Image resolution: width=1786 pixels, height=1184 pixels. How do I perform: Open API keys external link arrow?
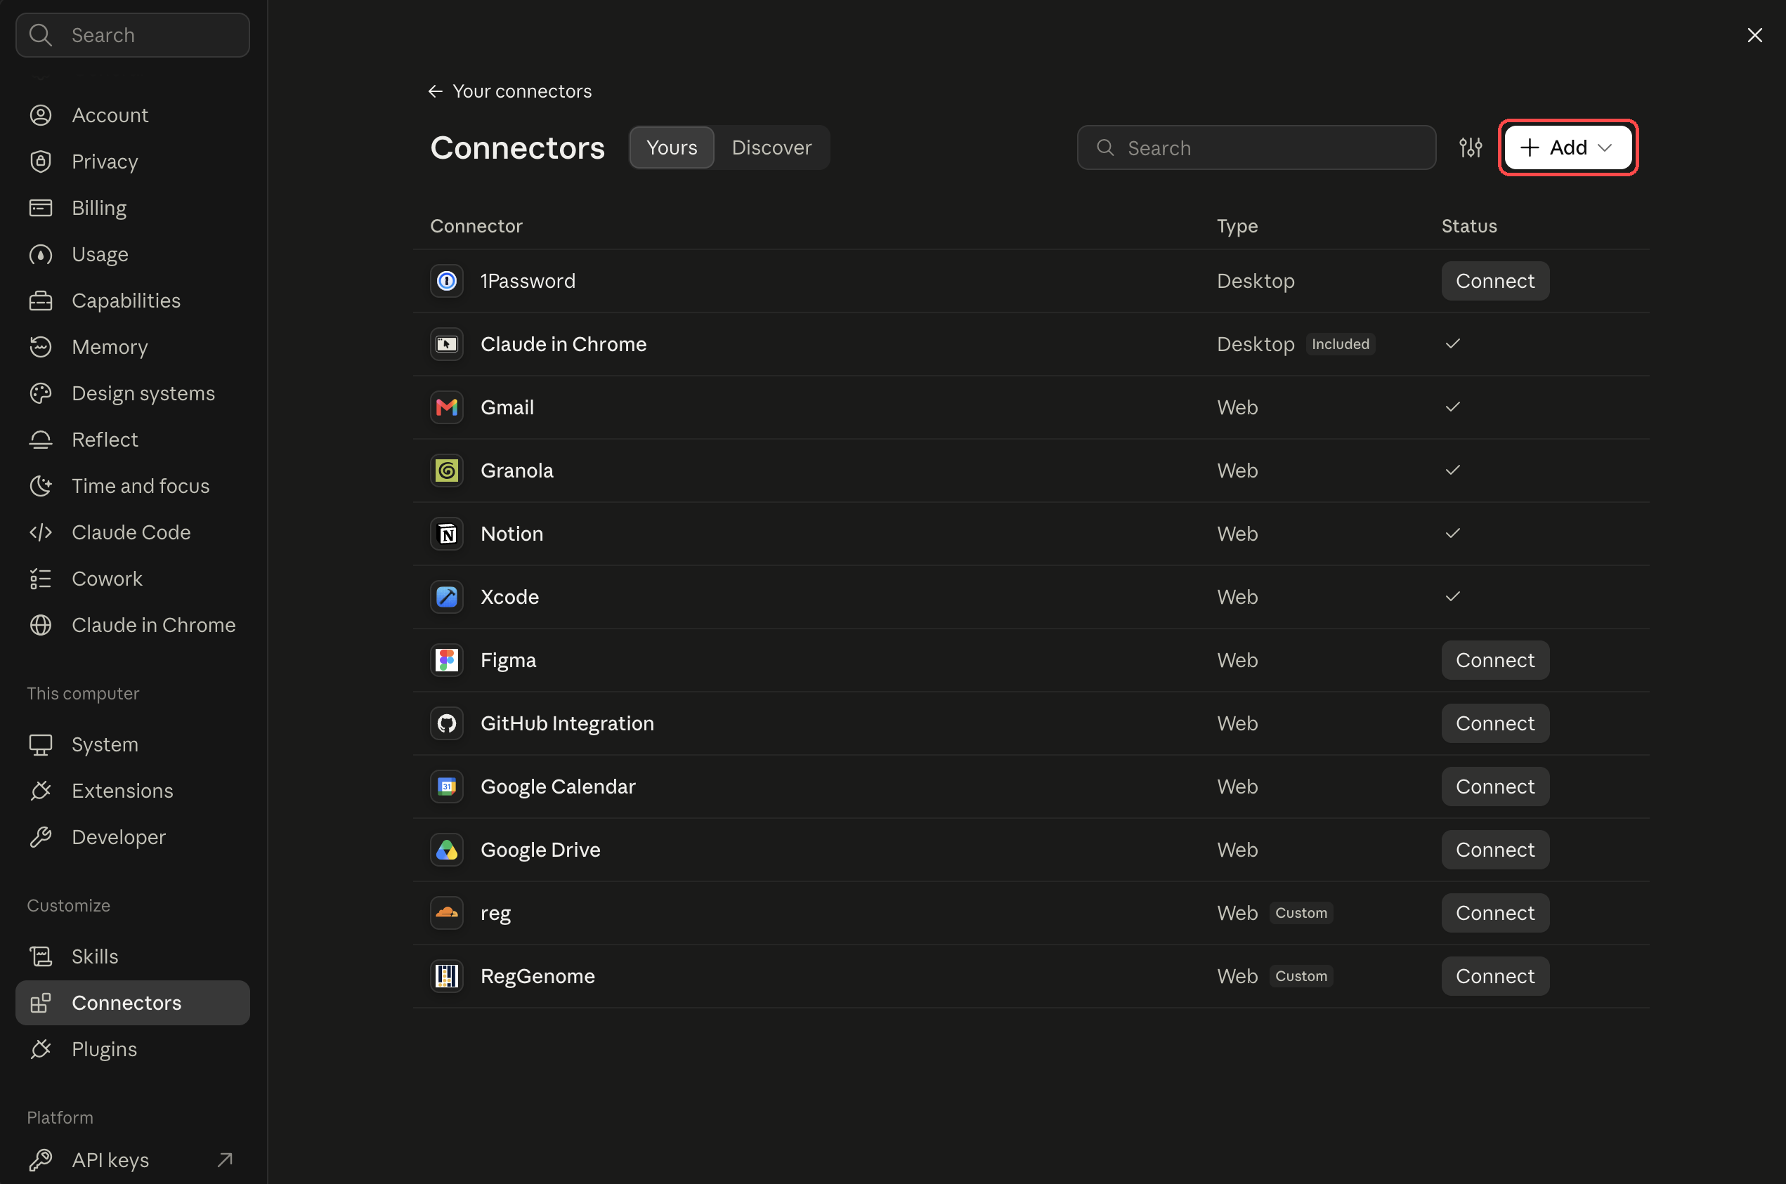225,1159
